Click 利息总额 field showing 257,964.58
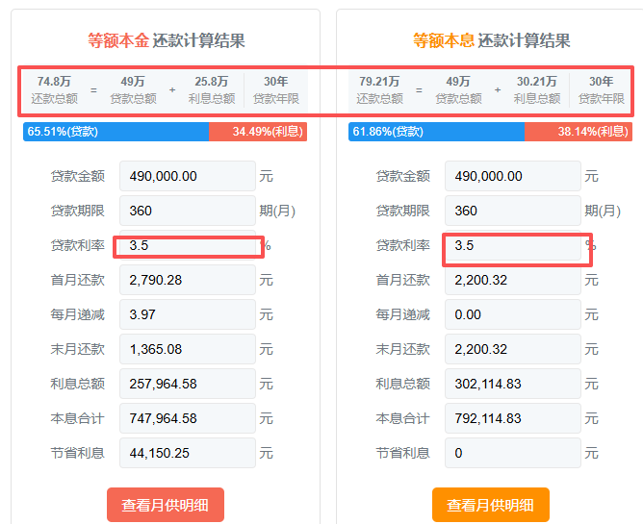 point(188,384)
